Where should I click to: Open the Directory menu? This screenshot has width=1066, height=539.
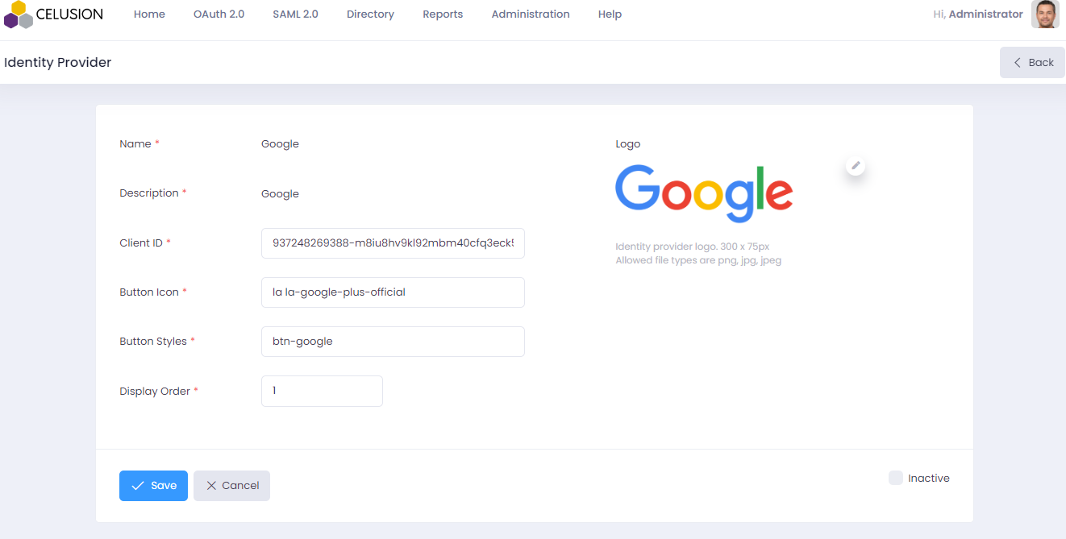pyautogui.click(x=370, y=15)
